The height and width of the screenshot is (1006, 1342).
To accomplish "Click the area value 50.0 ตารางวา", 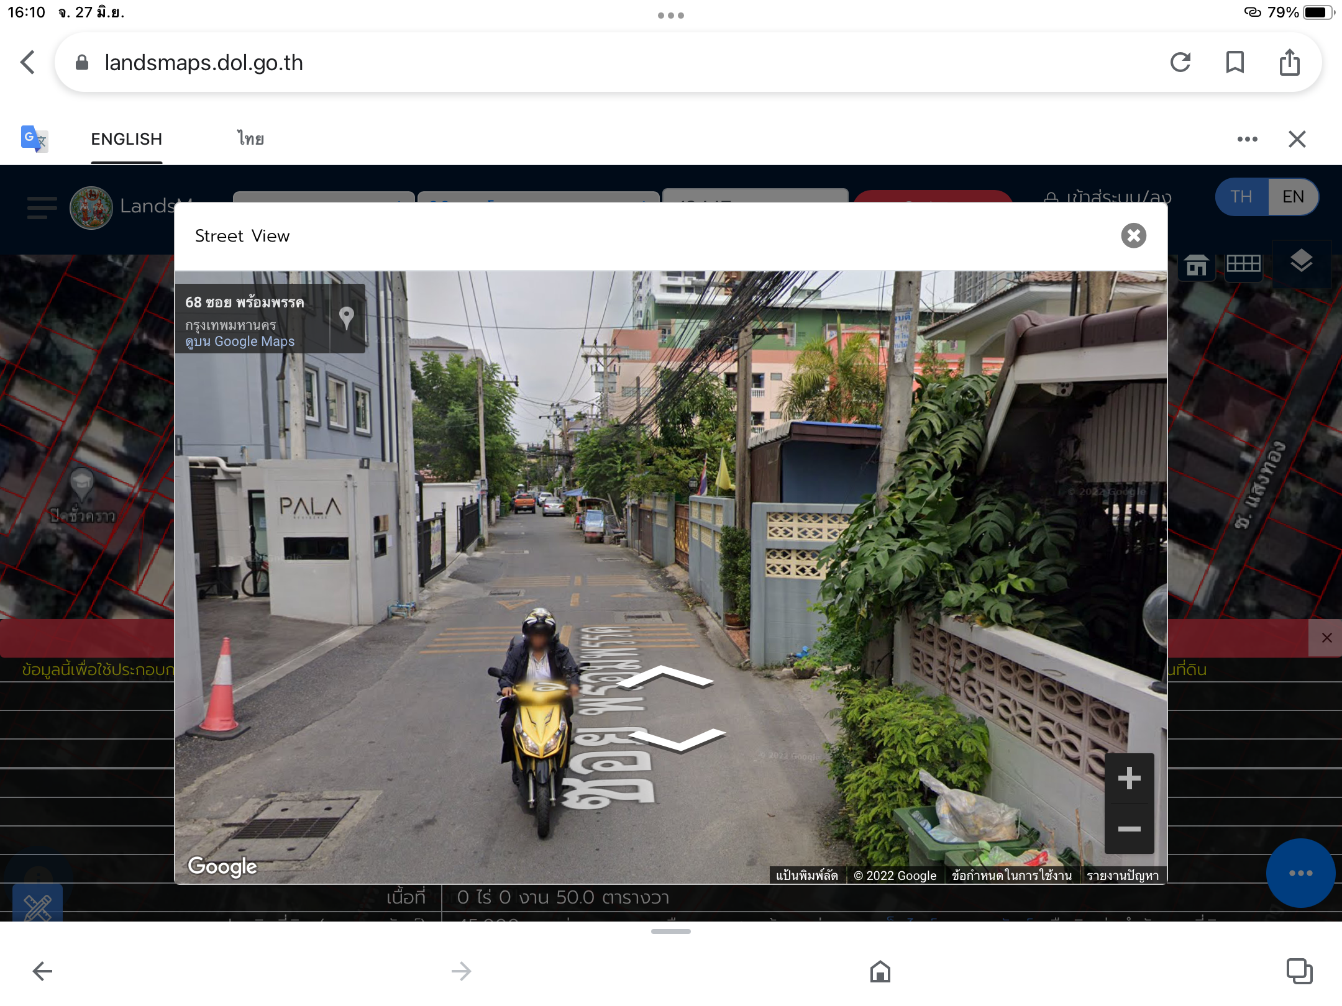I will click(x=613, y=897).
